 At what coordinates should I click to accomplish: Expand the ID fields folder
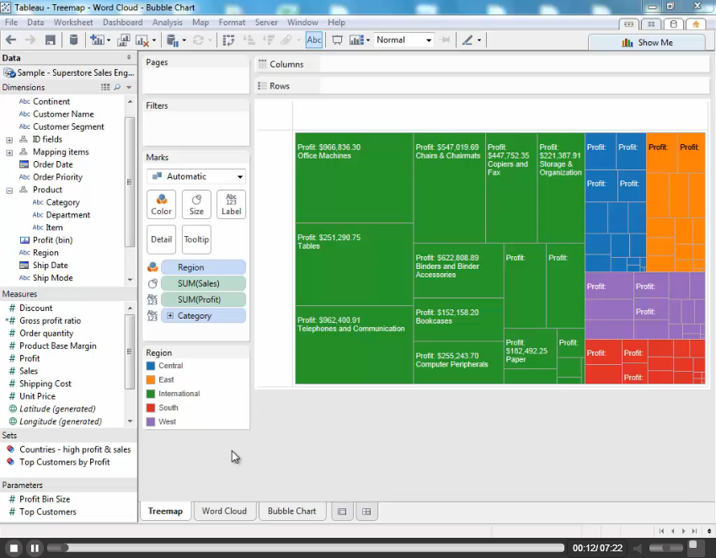[x=9, y=139]
